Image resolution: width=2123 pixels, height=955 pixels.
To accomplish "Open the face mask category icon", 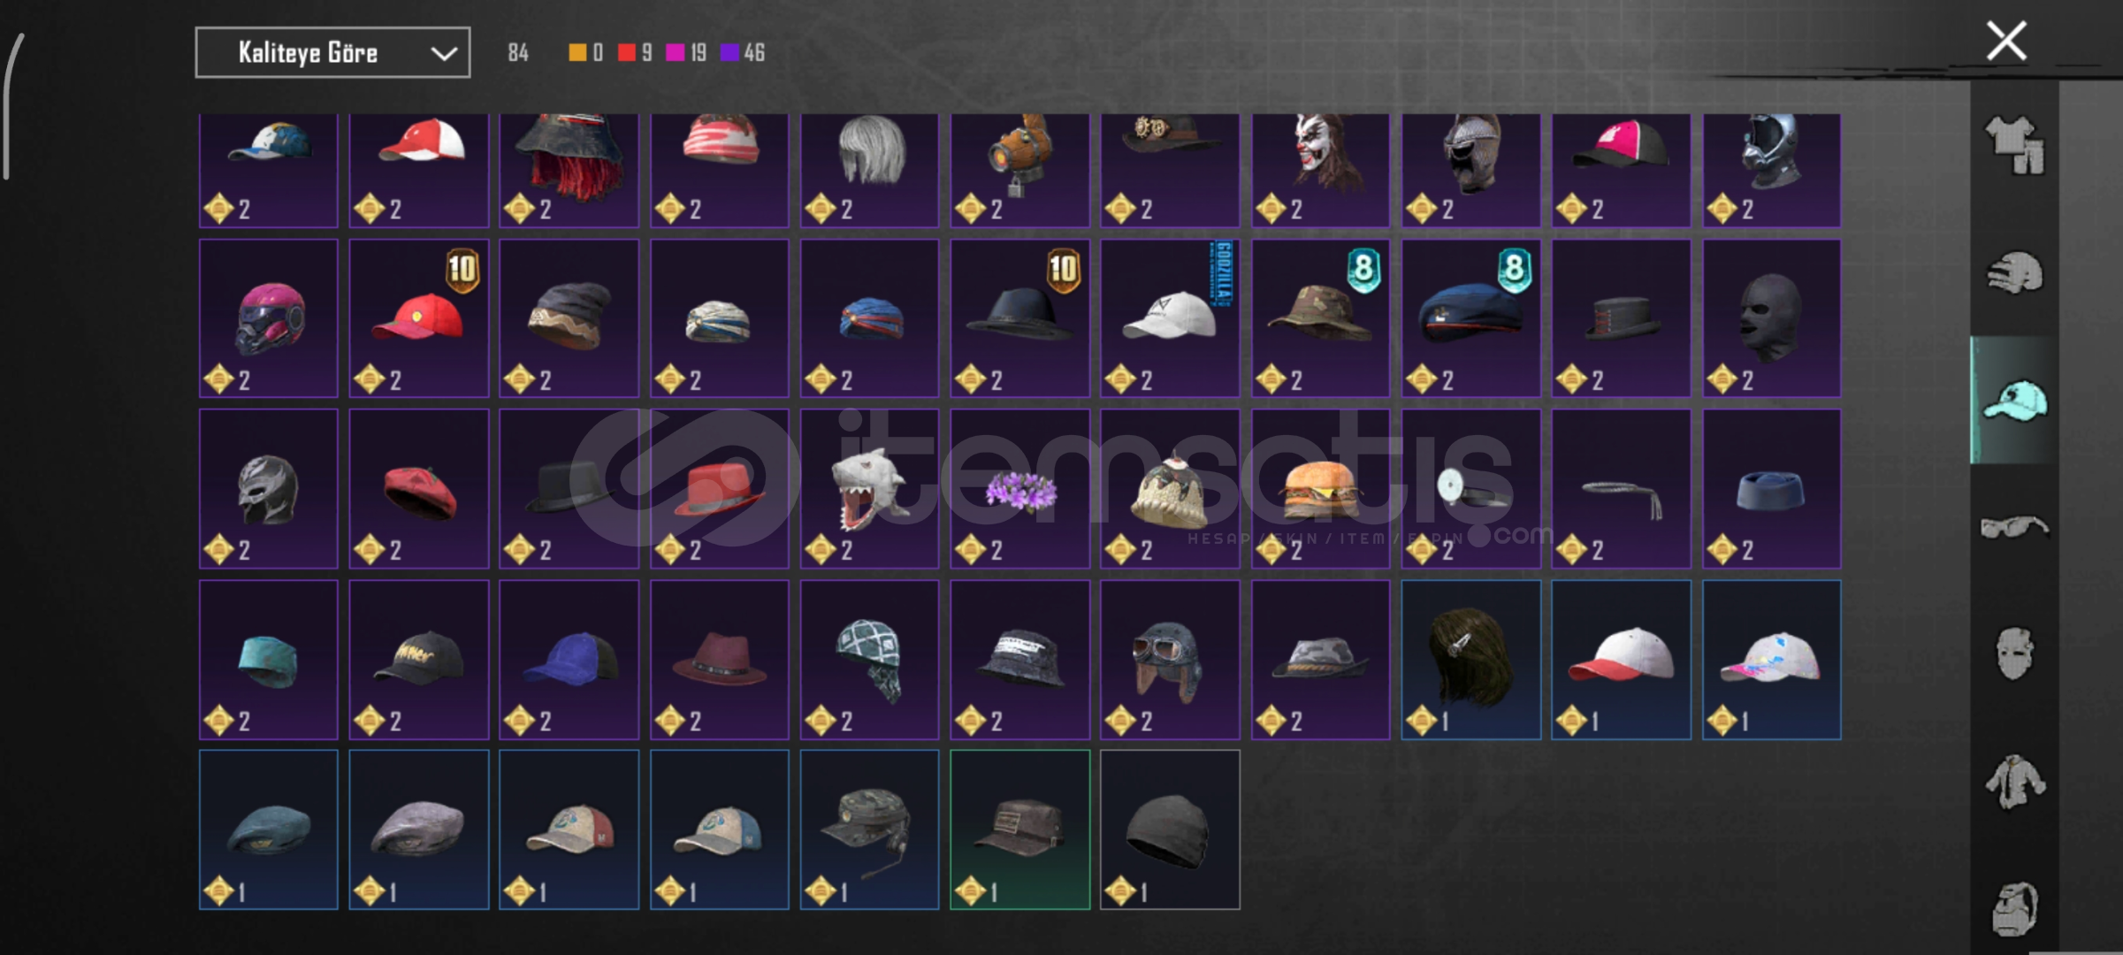I will tap(2015, 653).
